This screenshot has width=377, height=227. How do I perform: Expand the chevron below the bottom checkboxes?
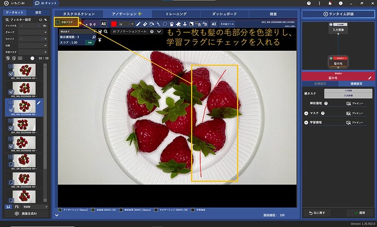[57, 215]
